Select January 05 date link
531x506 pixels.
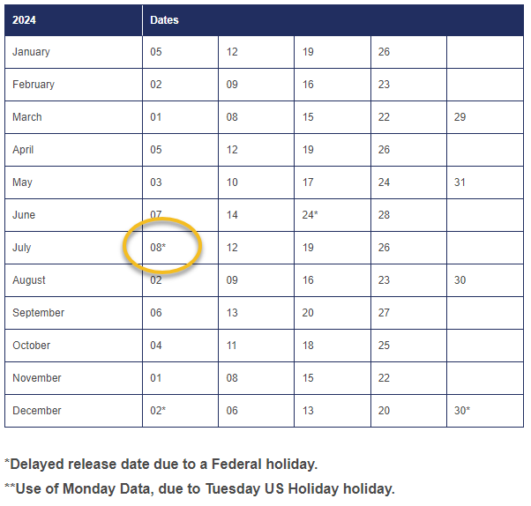pyautogui.click(x=156, y=52)
